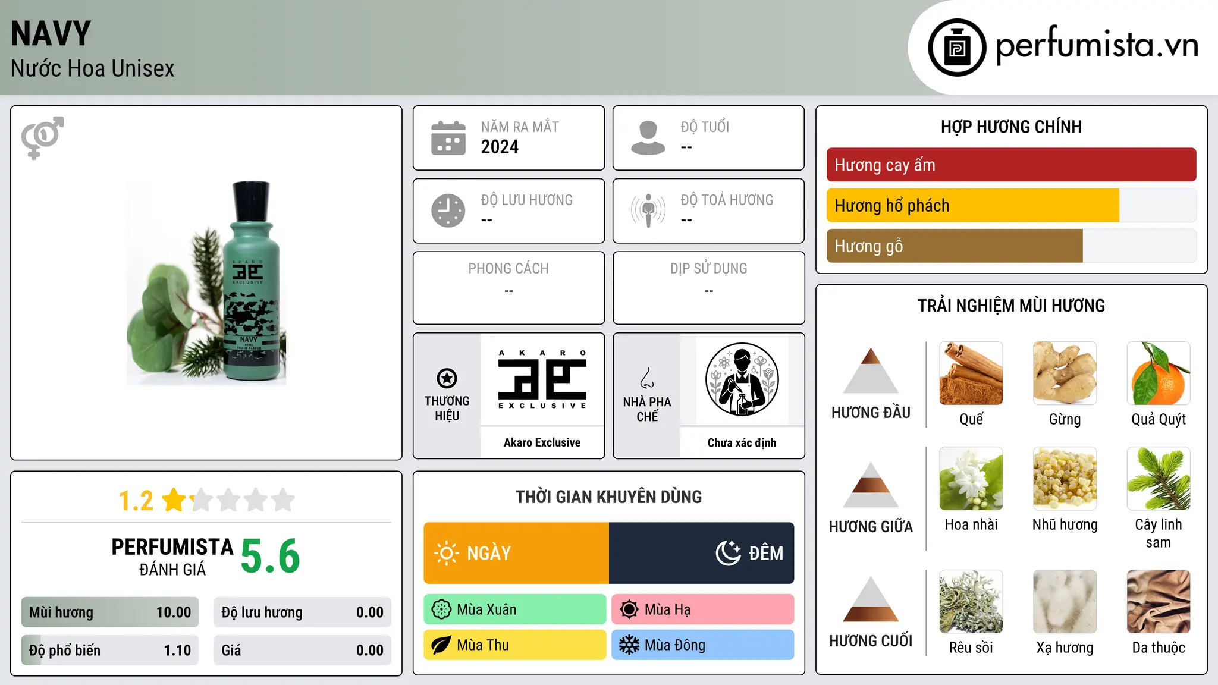Click the Cây linh sam fir note image
Screen dimensions: 1218x685
click(1159, 479)
